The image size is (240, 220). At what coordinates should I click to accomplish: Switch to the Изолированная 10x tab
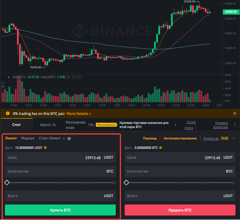tap(79, 125)
